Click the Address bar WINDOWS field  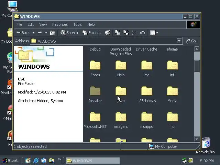tap(104, 41)
